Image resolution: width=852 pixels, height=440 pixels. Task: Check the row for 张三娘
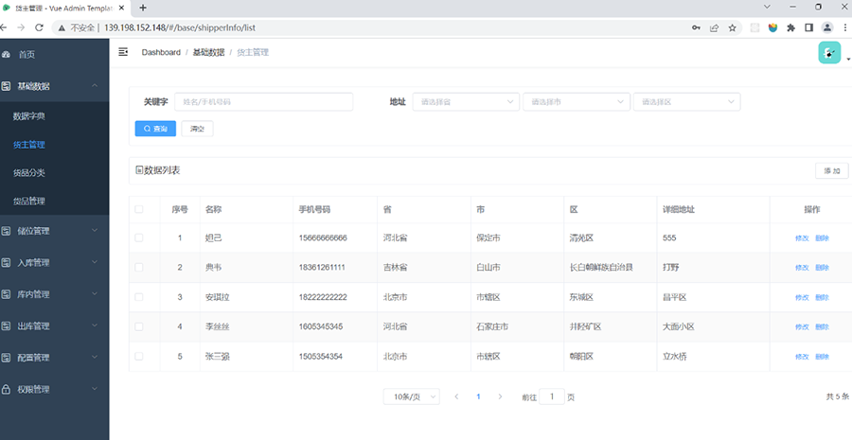click(138, 357)
